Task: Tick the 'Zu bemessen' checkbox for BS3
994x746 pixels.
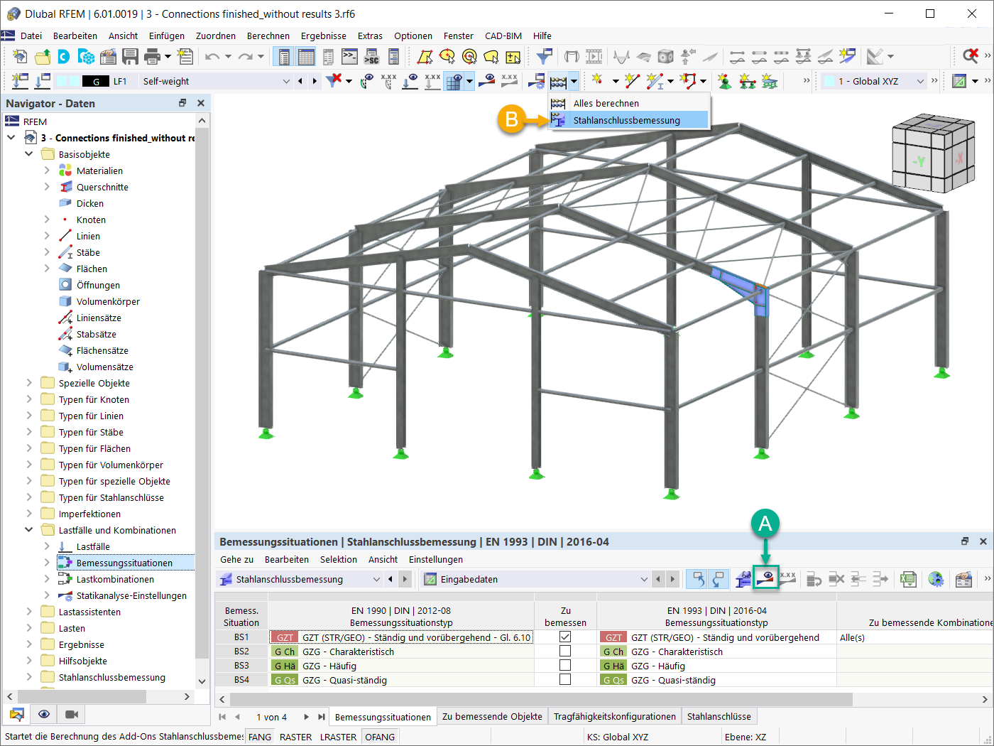Action: 565,666
